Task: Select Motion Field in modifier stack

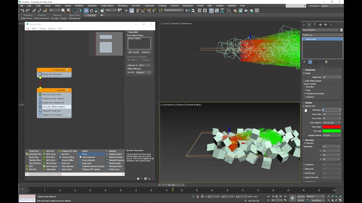Action: point(322,39)
